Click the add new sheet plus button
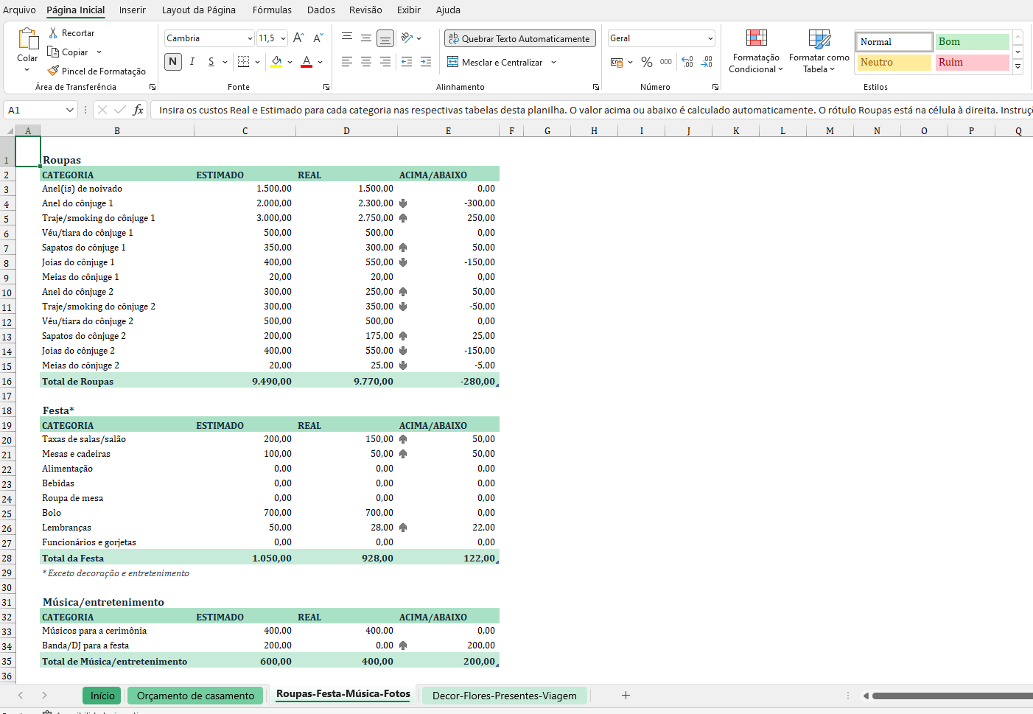This screenshot has height=714, width=1033. click(x=626, y=696)
